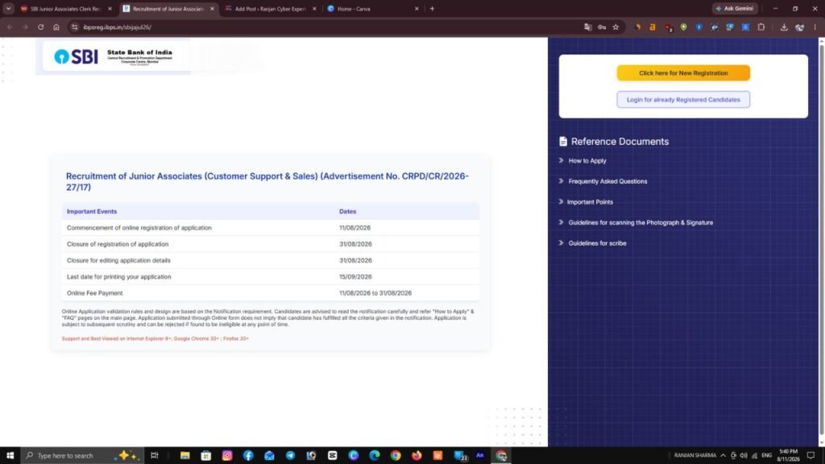The image size is (825, 464).
Task: Open the Chrome profile avatar
Action: 800,27
